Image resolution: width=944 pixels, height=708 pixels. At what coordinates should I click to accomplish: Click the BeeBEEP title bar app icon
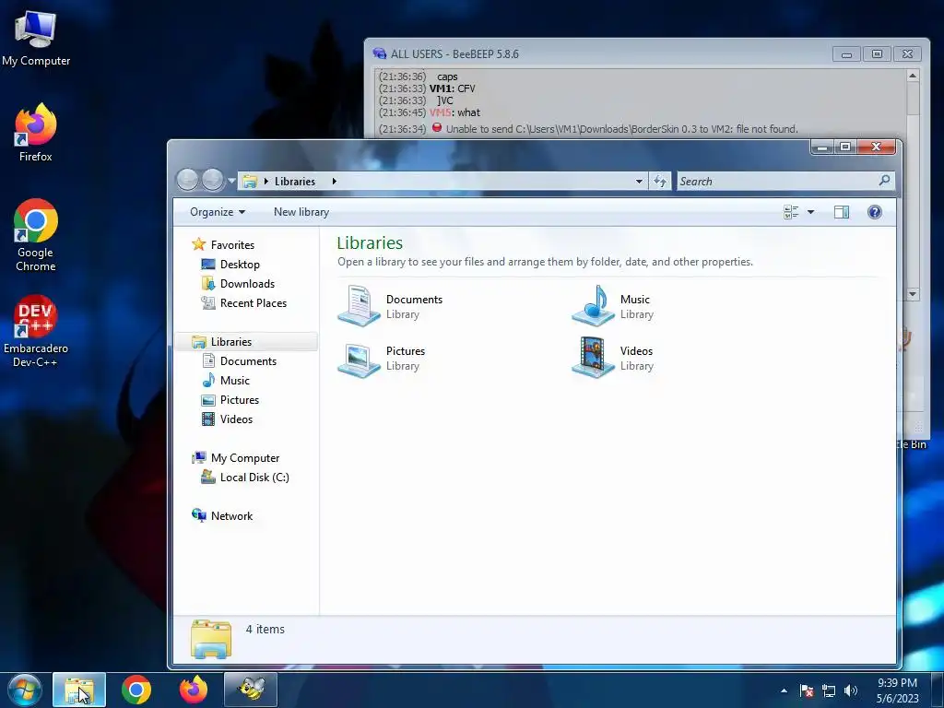(x=379, y=53)
